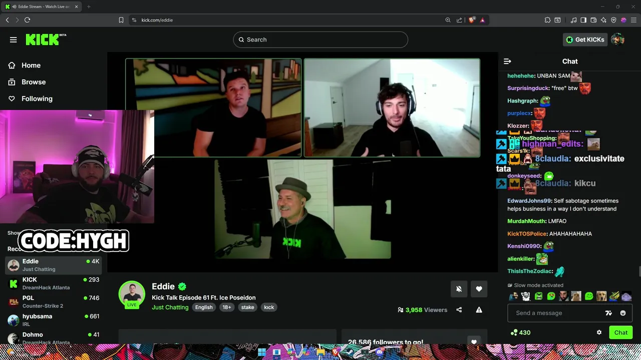
Task: Click the 430 channel points indicator
Action: (520, 332)
